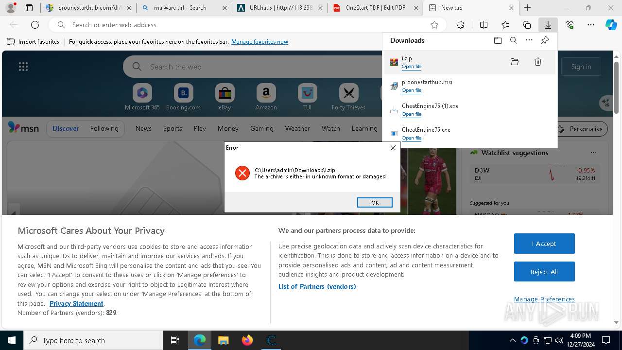Open the Amazon shortcut tile
The image size is (622, 350).
coord(266,97)
